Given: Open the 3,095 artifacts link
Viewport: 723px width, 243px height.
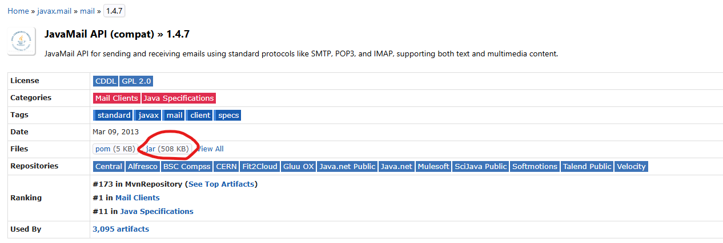Looking at the screenshot, I should [x=120, y=229].
